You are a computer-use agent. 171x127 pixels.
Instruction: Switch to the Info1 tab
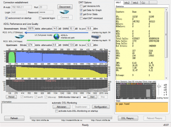point(119,2)
